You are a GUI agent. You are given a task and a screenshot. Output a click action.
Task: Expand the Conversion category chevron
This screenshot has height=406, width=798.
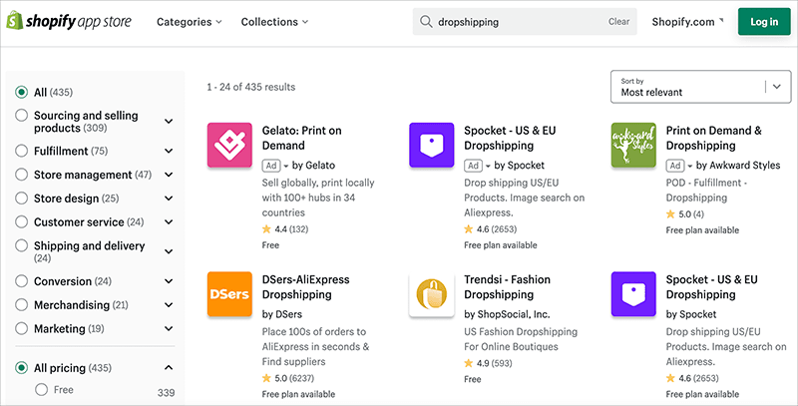click(x=169, y=281)
